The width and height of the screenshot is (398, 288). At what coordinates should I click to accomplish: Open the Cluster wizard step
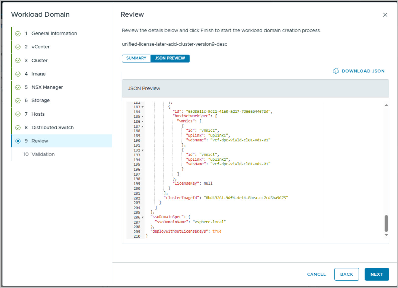[x=40, y=60]
